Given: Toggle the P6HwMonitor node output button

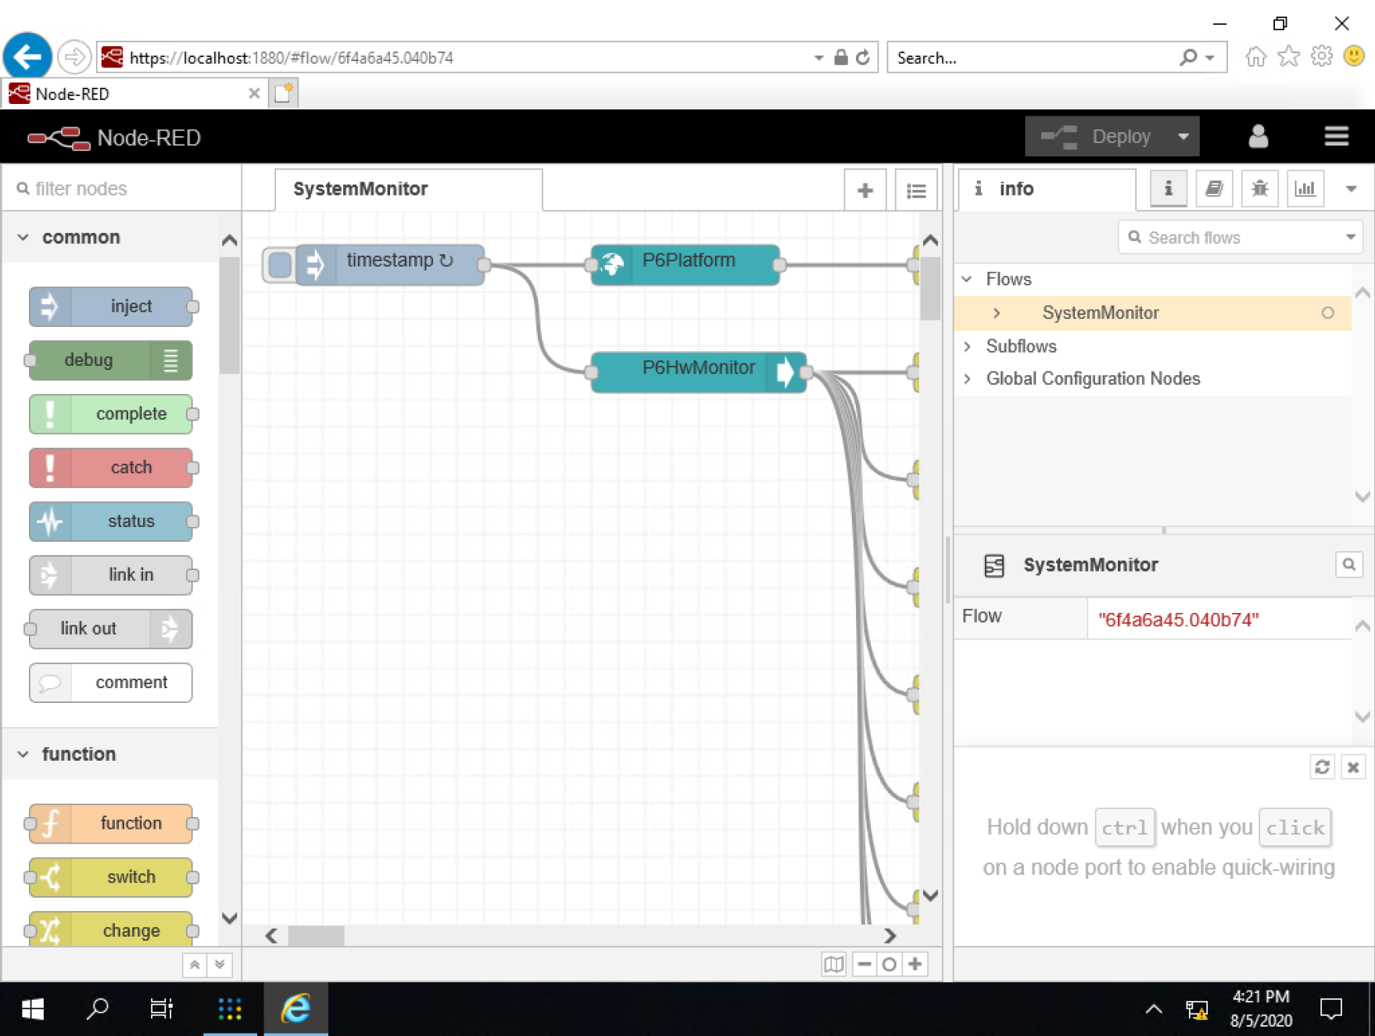Looking at the screenshot, I should [x=786, y=372].
